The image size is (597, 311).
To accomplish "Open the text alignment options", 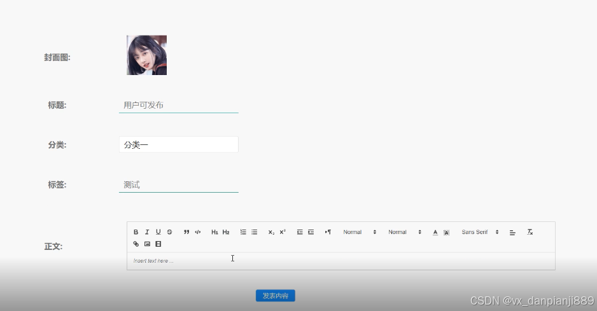I will 512,232.
